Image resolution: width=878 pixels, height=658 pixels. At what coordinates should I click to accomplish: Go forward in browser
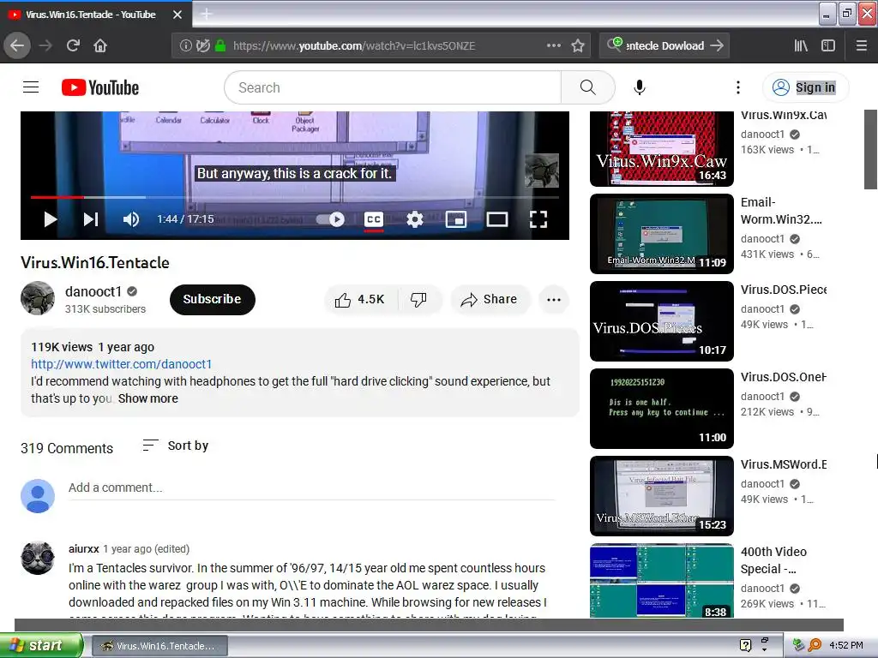[x=45, y=45]
